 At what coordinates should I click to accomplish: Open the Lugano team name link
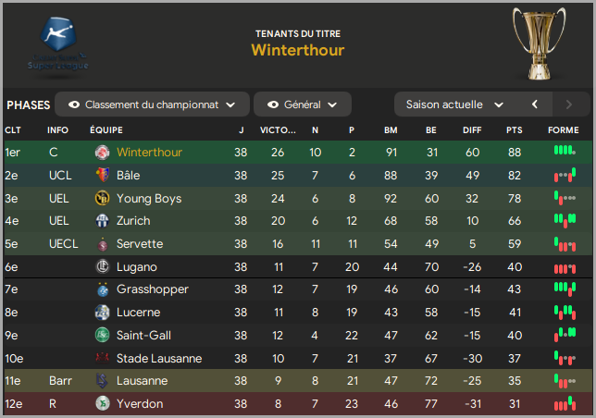pos(137,267)
